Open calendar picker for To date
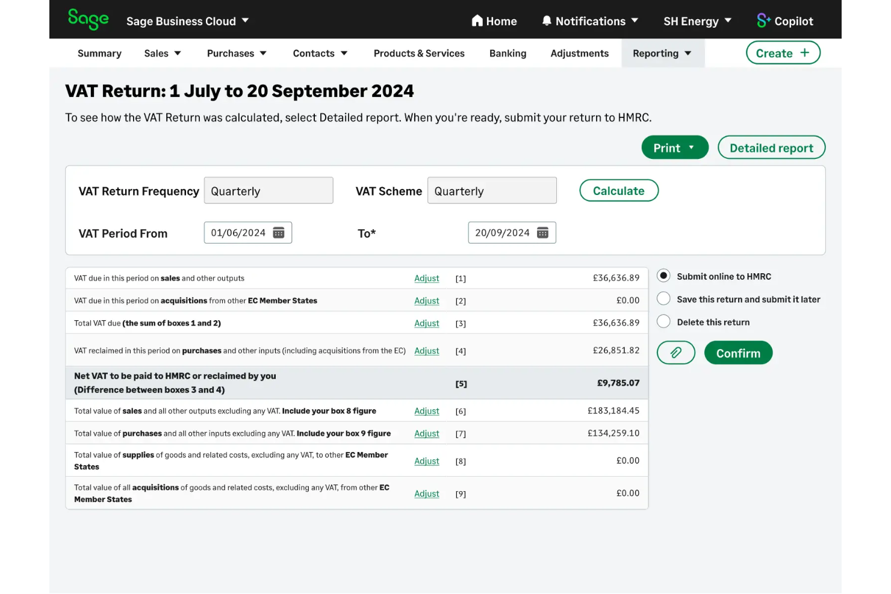The height and width of the screenshot is (594, 891). 542,233
